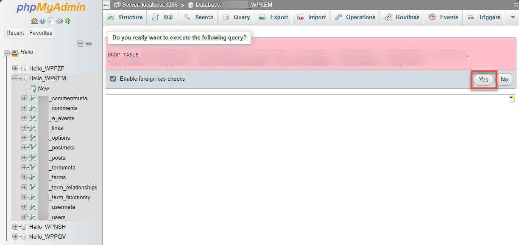This screenshot has height=245, width=519.
Task: Click New under Hello_WPKEM to create table
Action: [42, 88]
